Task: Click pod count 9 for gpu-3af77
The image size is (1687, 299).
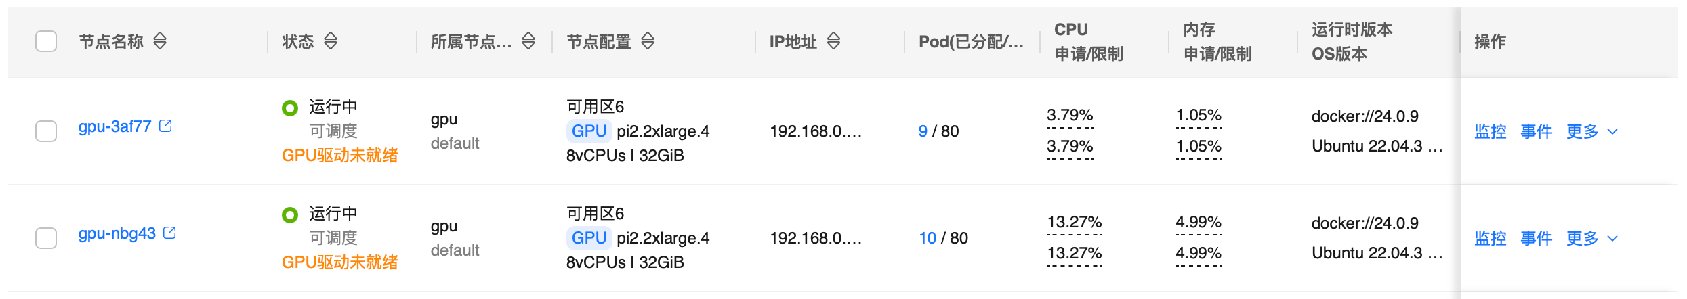Action: click(923, 131)
